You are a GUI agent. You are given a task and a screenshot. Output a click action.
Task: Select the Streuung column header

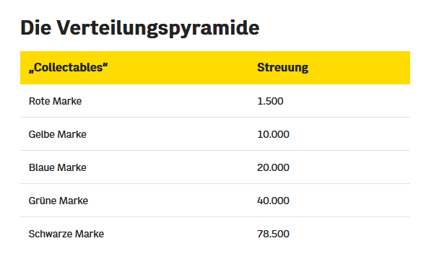coord(282,68)
